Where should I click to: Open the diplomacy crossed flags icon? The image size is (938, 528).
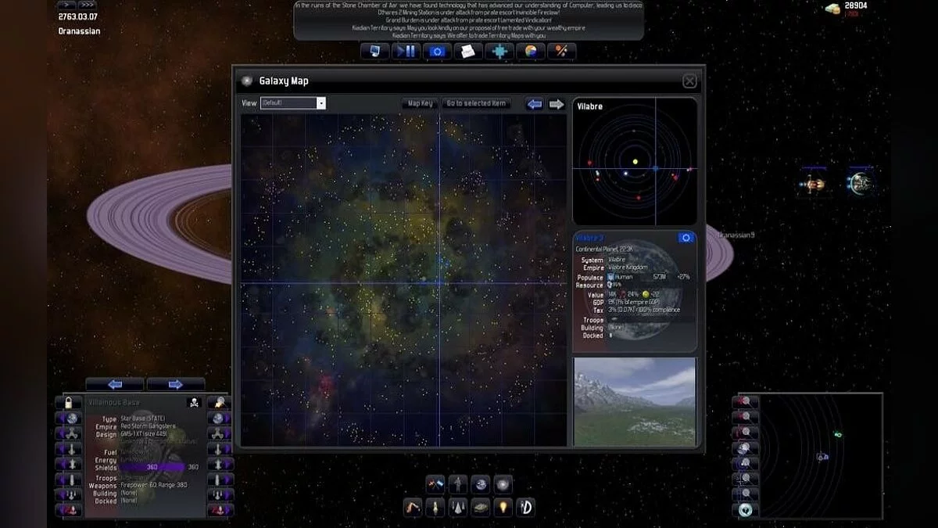(435, 483)
